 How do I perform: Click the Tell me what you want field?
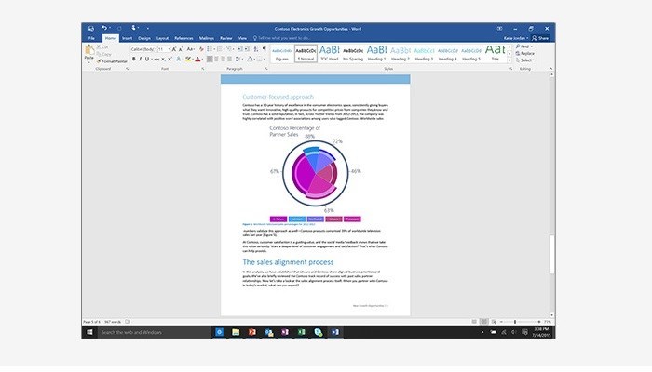[x=283, y=38]
